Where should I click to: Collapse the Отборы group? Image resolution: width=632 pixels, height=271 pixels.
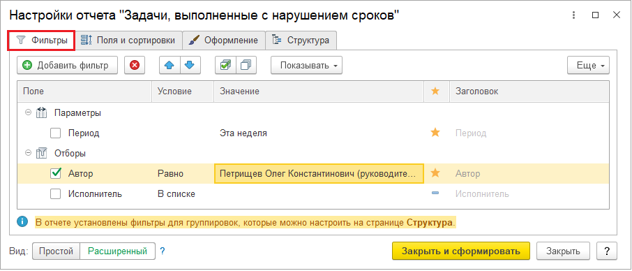tap(28, 153)
